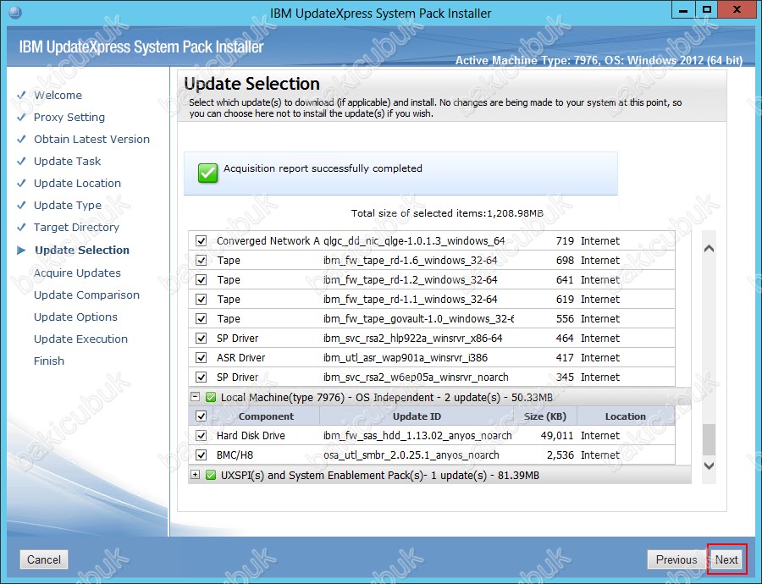Viewport: 762px width, 584px height.
Task: Uncheck the Hard Disk Drive update checkbox
Action: 201,436
